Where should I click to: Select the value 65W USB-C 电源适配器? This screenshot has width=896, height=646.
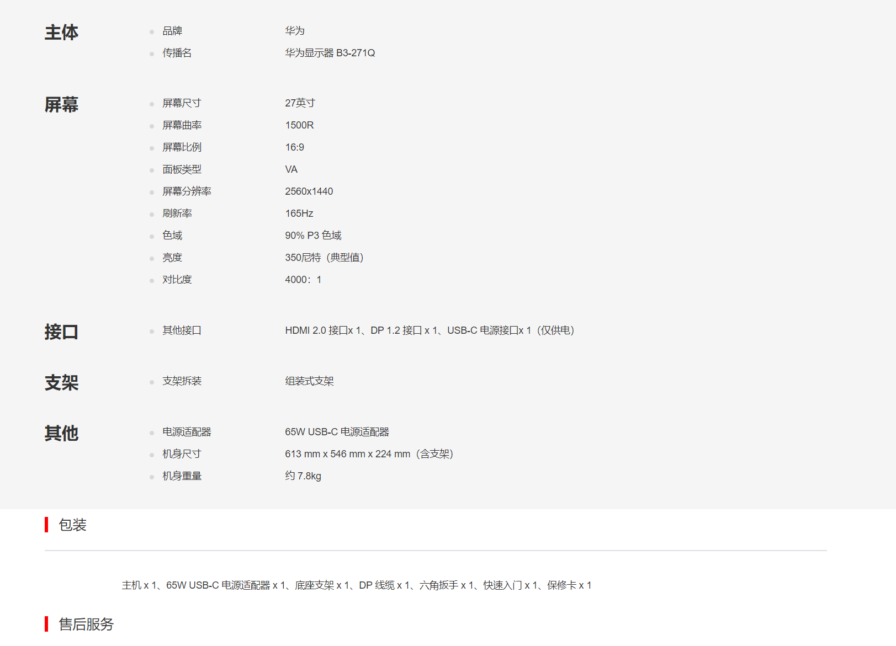pos(337,432)
